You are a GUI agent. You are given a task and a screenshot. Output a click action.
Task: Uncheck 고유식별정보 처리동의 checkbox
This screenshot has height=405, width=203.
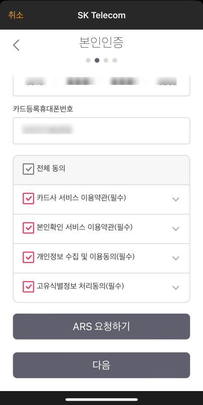pyautogui.click(x=28, y=287)
